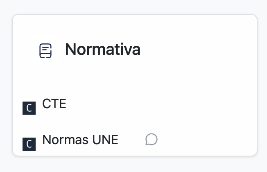The width and height of the screenshot is (267, 172).
Task: Go to the CTE regulation entry
Action: (54, 104)
